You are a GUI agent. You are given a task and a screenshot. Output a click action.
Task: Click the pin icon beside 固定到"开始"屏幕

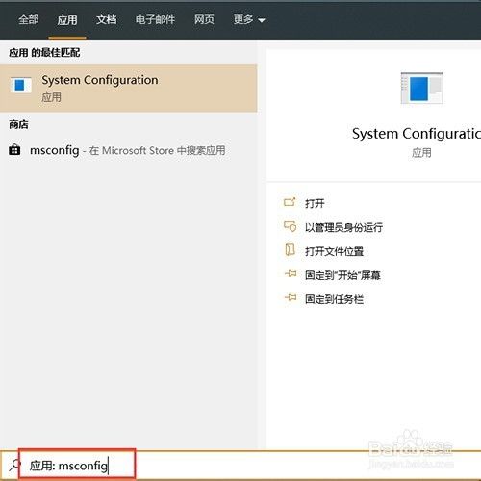click(x=291, y=274)
